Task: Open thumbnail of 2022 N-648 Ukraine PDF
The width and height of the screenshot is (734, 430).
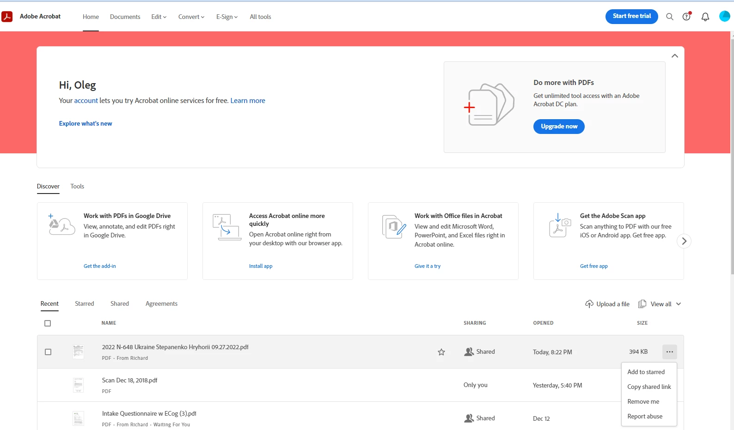Action: [x=79, y=352]
